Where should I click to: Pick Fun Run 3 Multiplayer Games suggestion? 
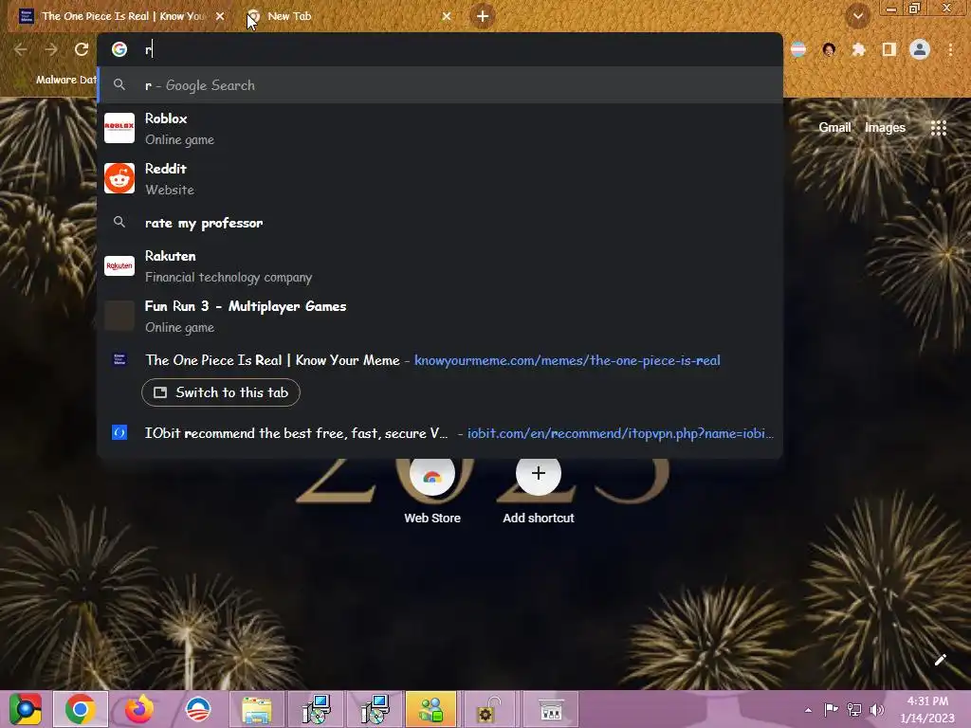coord(440,317)
